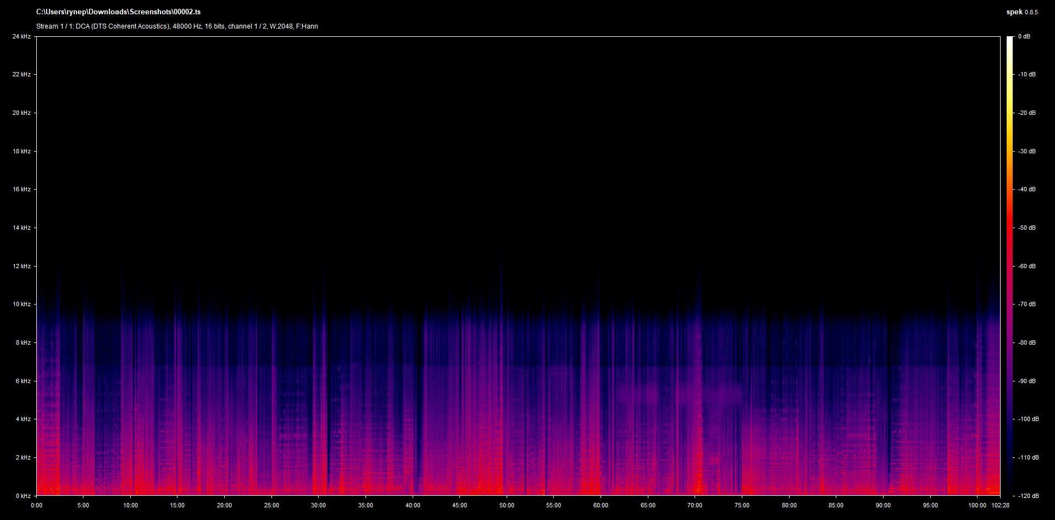Select the -50 dB level label
Image resolution: width=1055 pixels, height=520 pixels.
[1026, 228]
